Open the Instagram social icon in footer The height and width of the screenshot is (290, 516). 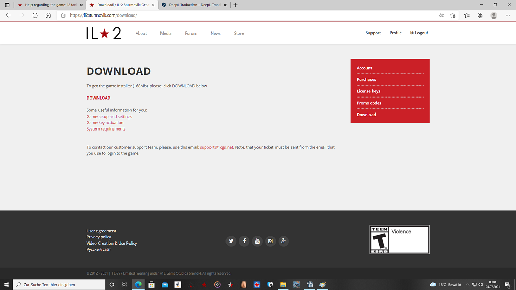[x=270, y=241]
